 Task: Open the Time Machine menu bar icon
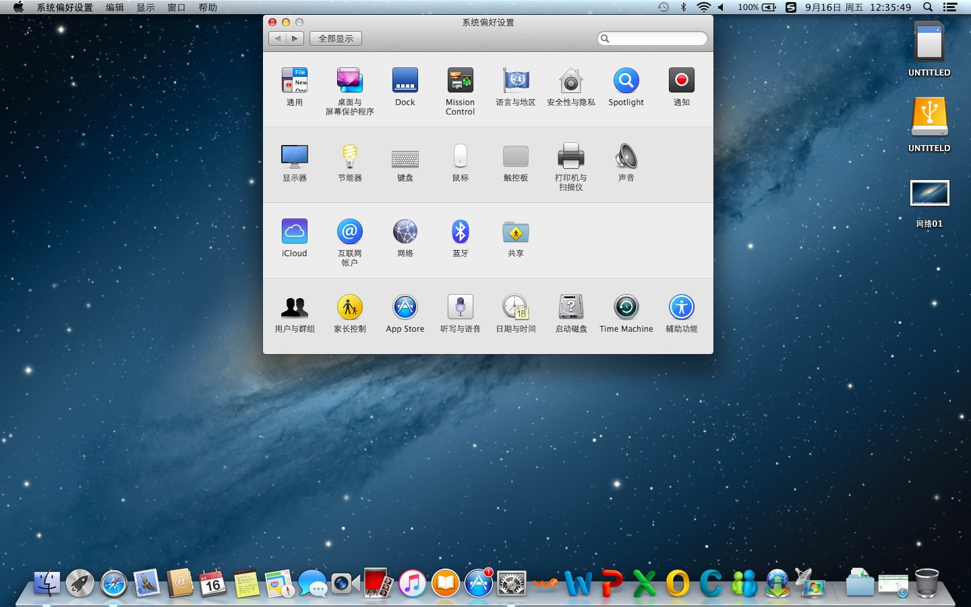point(664,7)
